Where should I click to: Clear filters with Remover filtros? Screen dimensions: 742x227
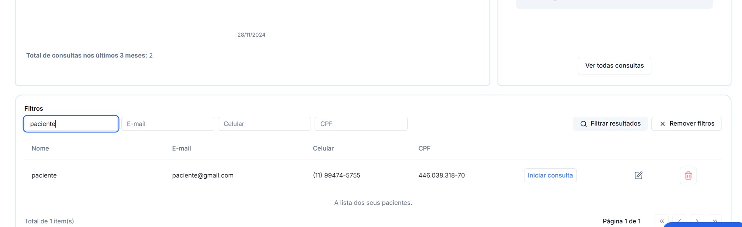click(686, 124)
